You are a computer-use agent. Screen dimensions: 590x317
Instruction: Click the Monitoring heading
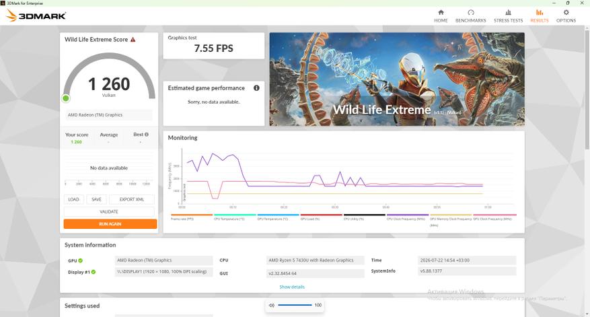[x=182, y=138]
